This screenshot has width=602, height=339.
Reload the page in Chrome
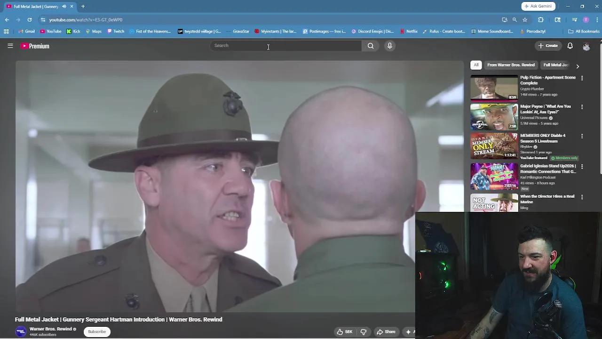coord(30,20)
